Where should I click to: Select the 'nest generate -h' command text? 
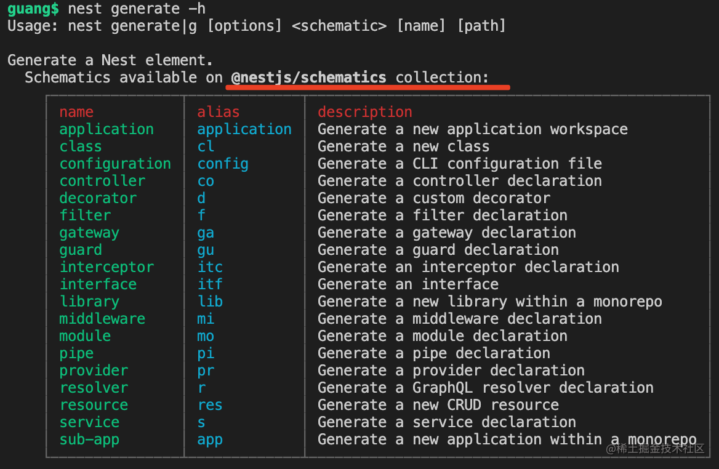click(x=137, y=9)
